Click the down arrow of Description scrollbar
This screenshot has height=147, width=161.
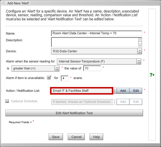140,46
